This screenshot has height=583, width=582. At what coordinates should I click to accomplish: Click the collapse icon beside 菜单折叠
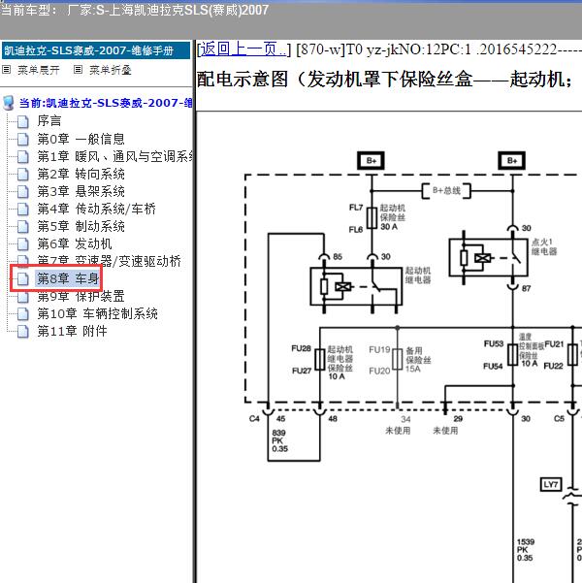coord(78,70)
